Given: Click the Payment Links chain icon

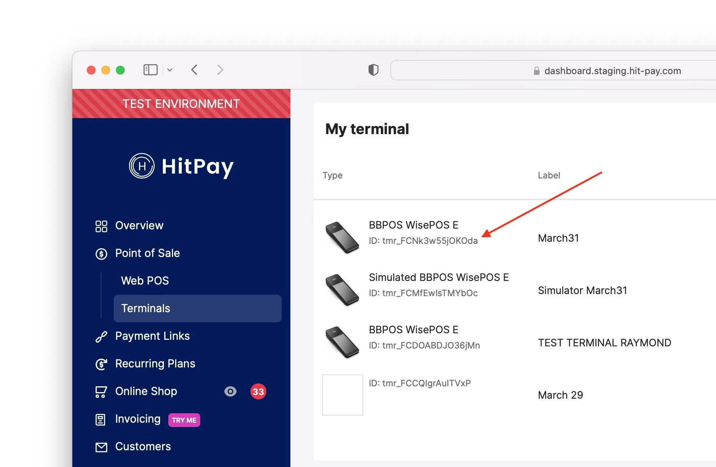Looking at the screenshot, I should click(x=101, y=337).
